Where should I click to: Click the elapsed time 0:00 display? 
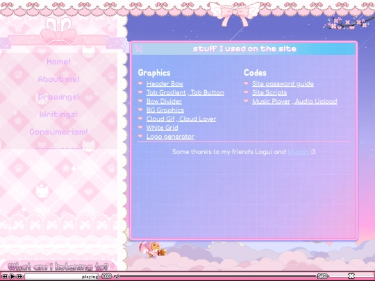106,276
